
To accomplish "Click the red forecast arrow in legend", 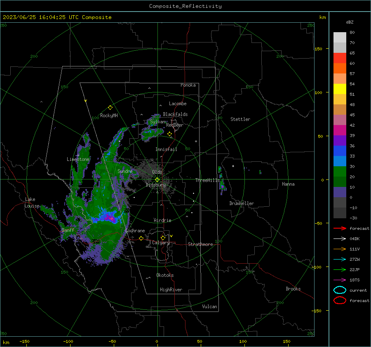I will (340, 228).
